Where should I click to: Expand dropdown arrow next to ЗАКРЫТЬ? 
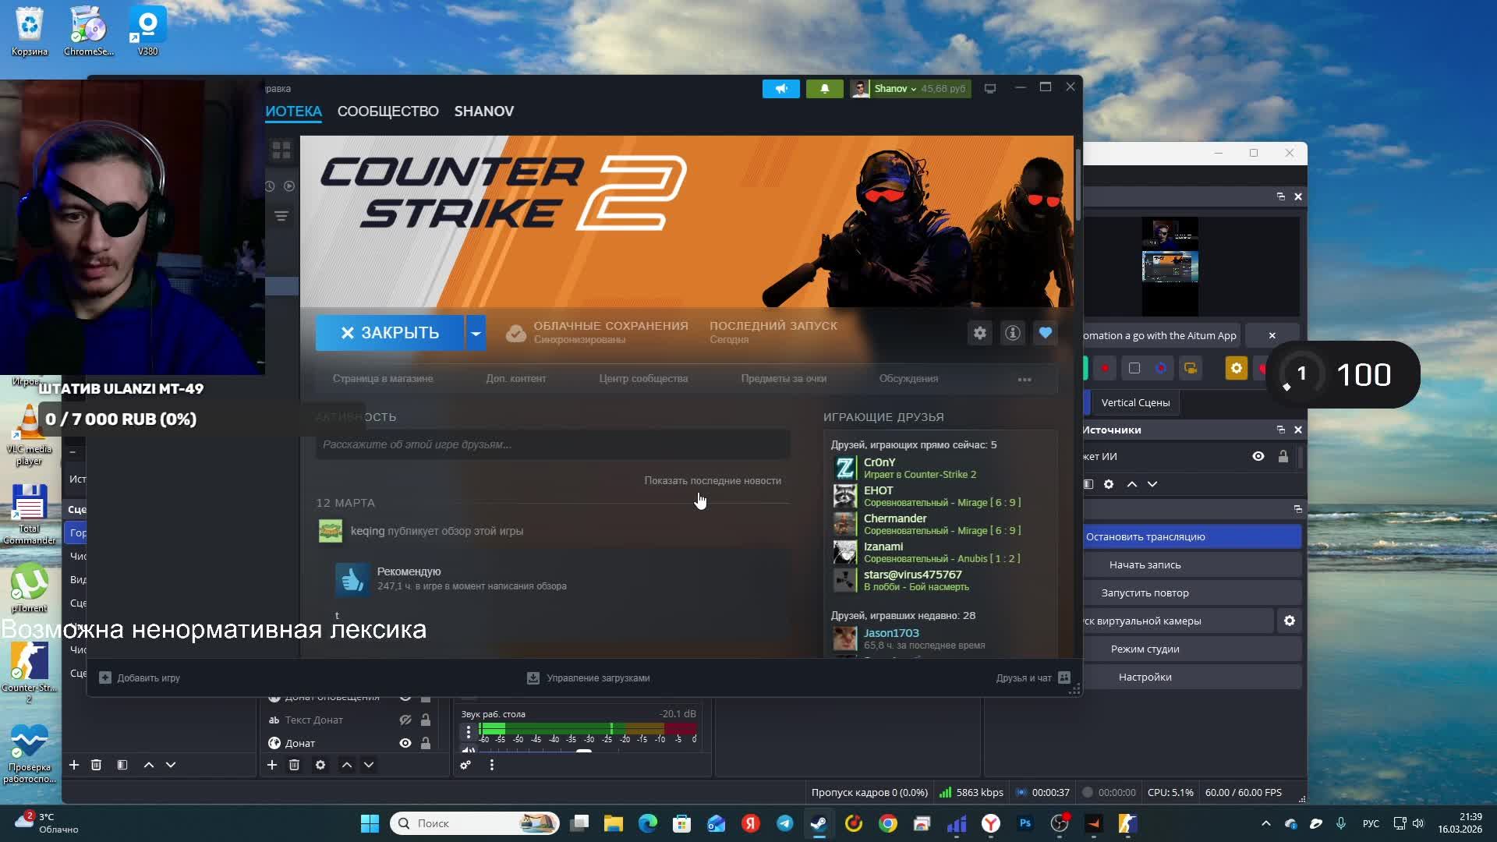click(476, 333)
